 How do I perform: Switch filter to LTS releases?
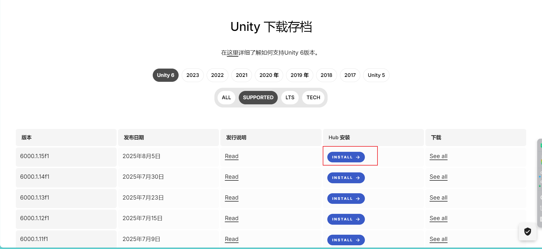290,97
